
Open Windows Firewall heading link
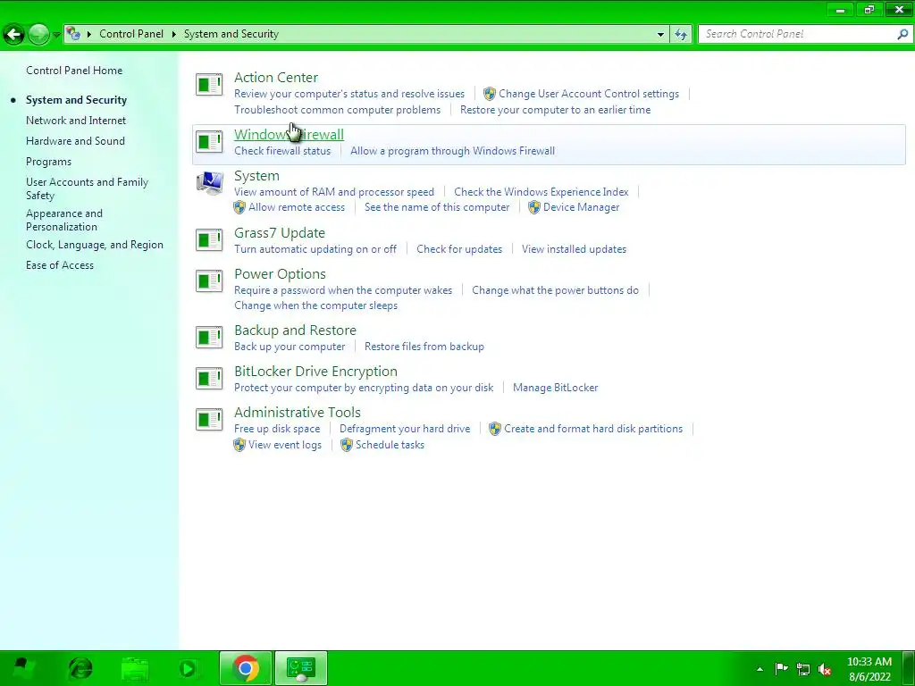(x=289, y=135)
